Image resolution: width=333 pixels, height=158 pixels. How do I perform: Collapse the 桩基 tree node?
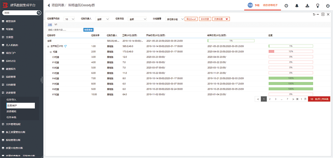pos(51,52)
